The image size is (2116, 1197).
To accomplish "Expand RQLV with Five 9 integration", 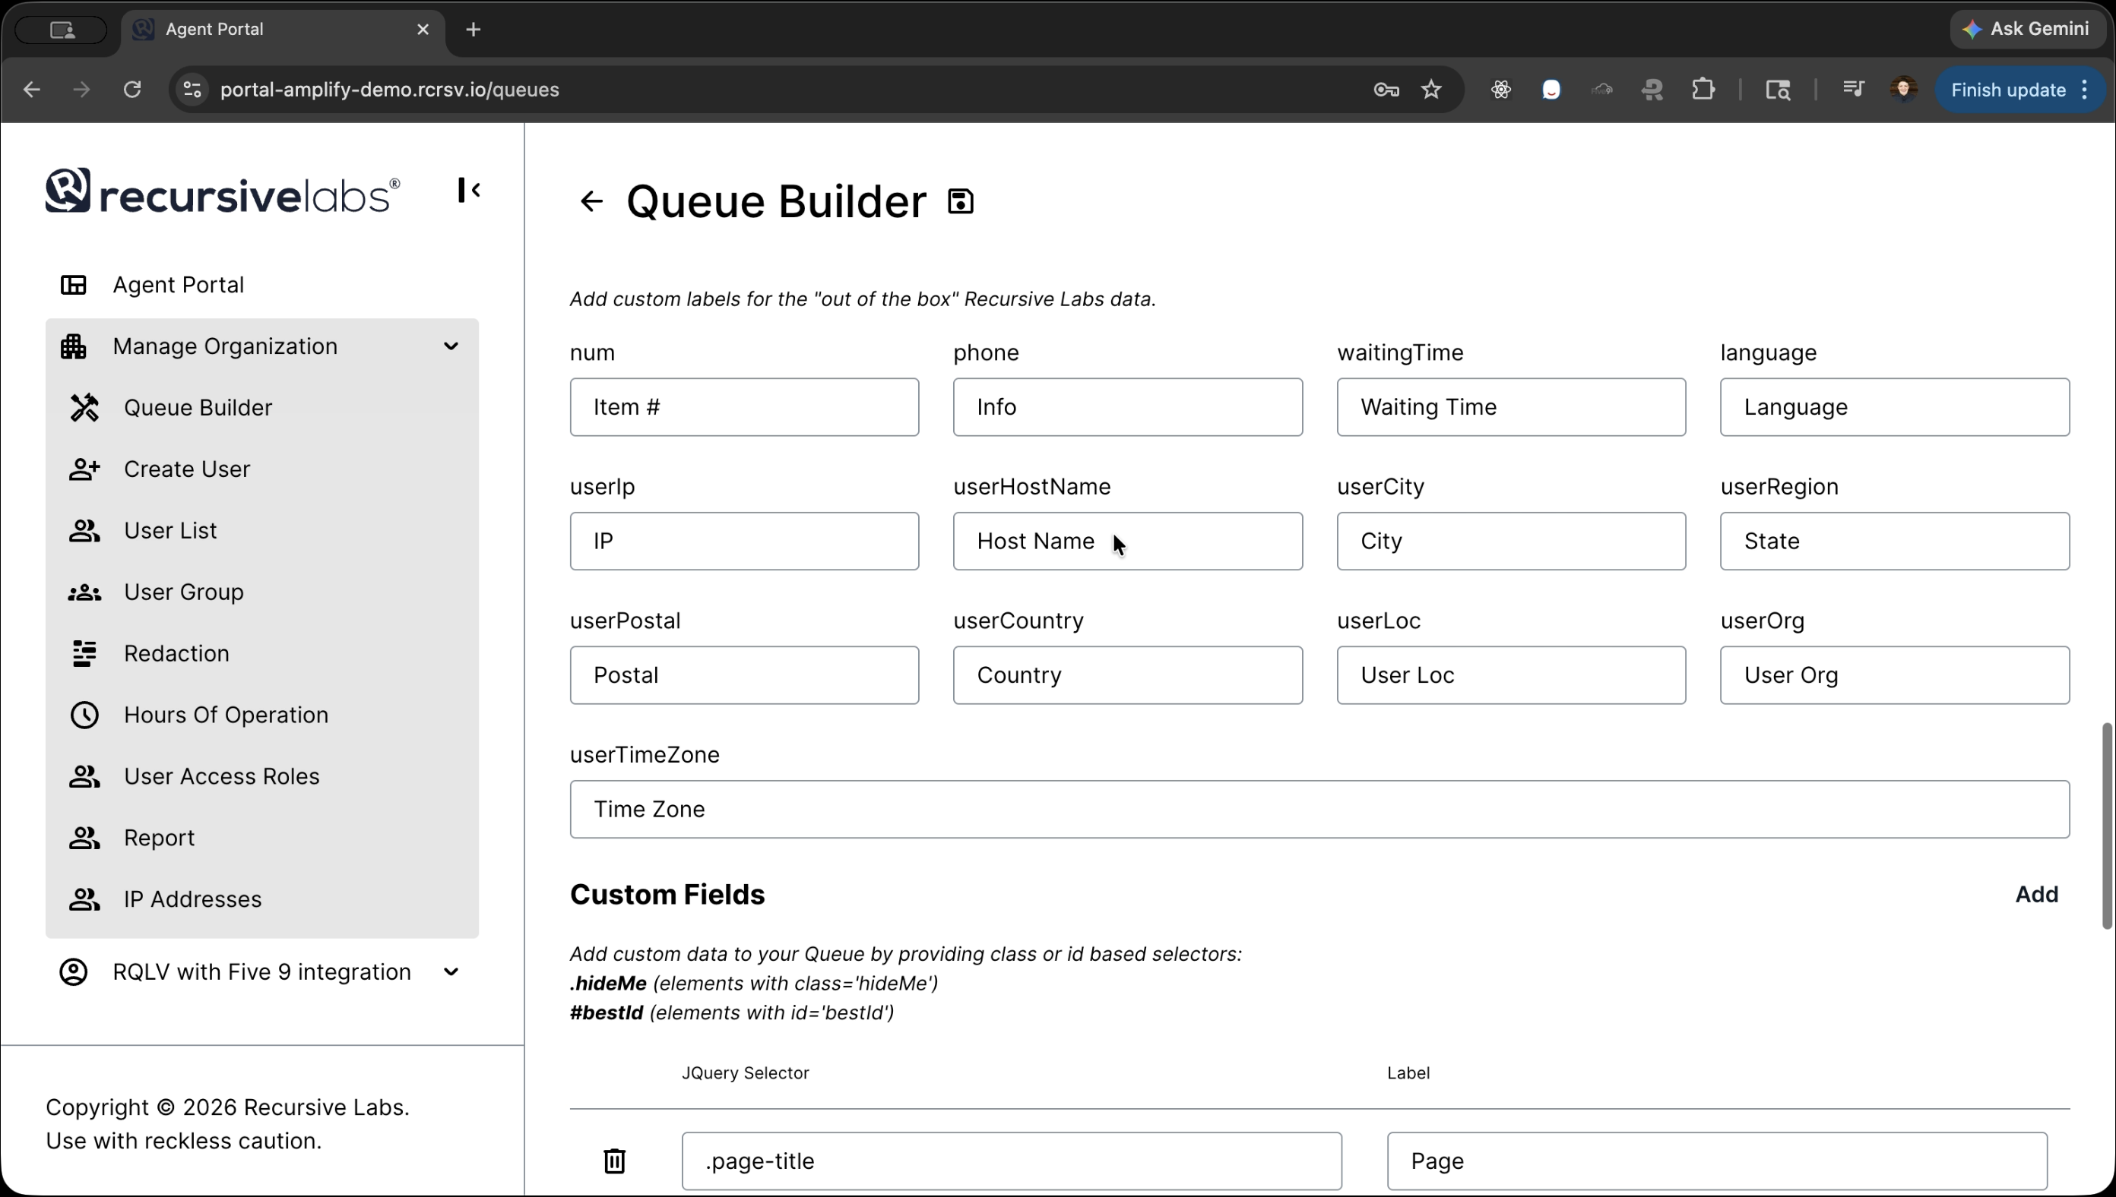I will pos(451,971).
